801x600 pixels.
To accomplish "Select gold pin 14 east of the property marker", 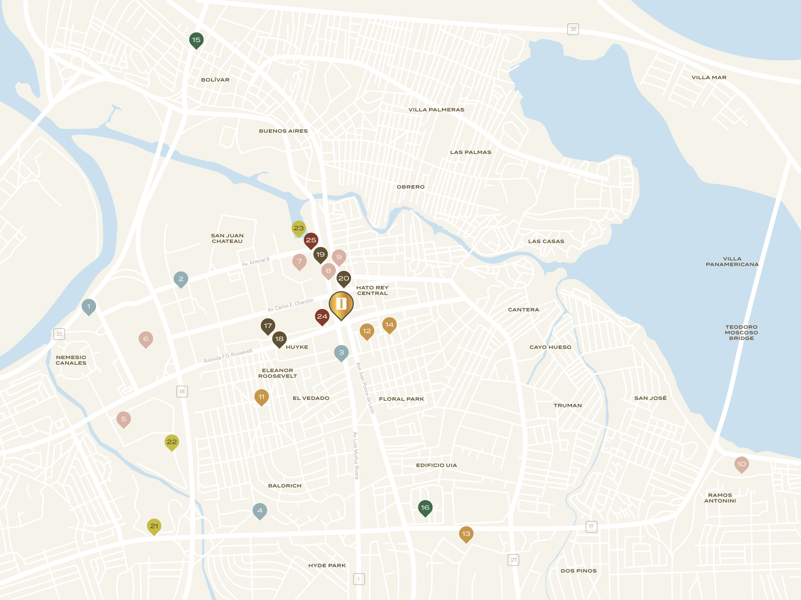I will (x=390, y=325).
